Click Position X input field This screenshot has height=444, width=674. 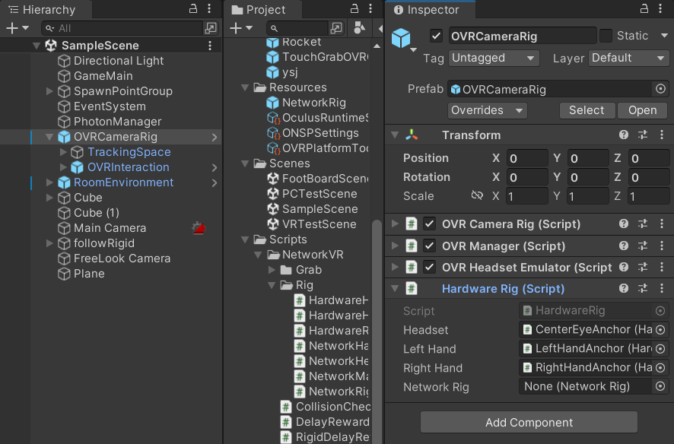point(527,158)
